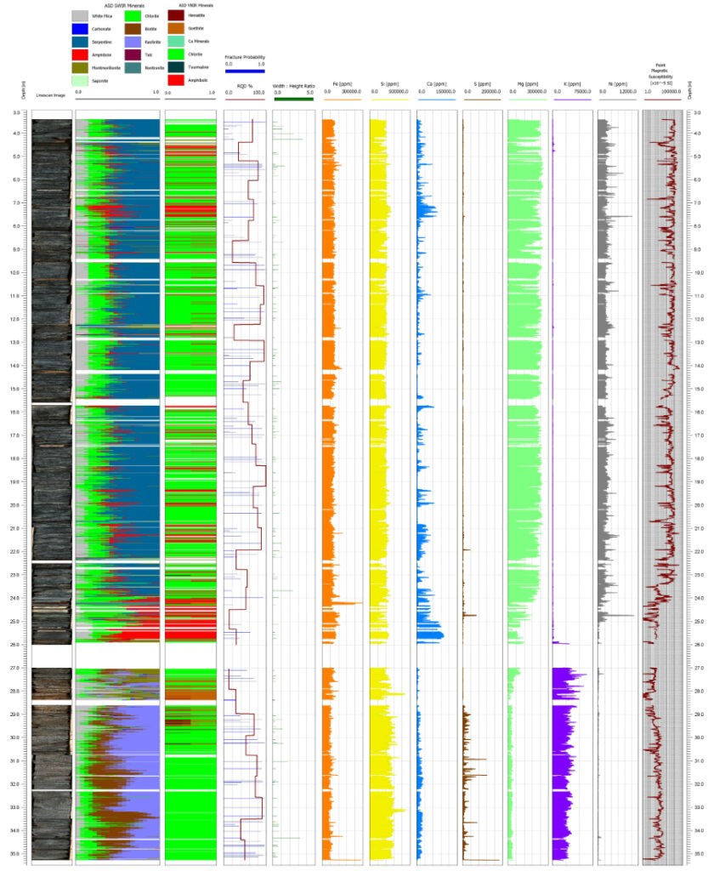Select the Saponite pale green swatch
The width and height of the screenshot is (714, 871).
80,81
